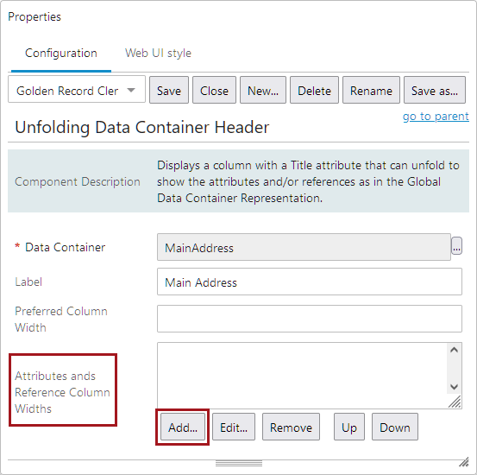The image size is (477, 475).
Task: Click the Add... button
Action: pyautogui.click(x=183, y=427)
